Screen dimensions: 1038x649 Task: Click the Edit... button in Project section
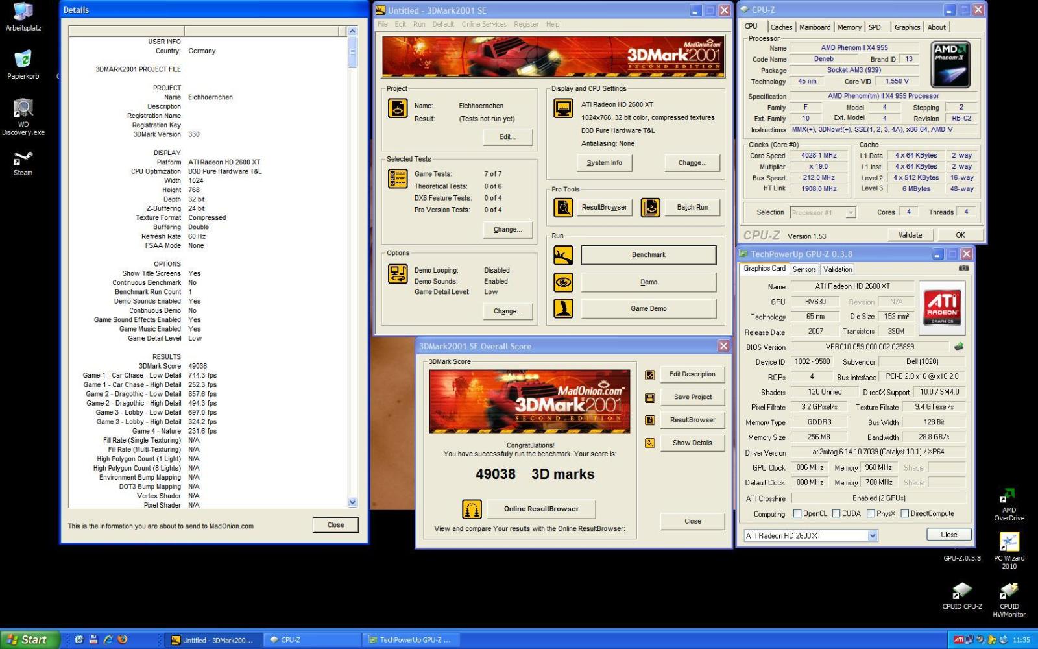click(508, 137)
